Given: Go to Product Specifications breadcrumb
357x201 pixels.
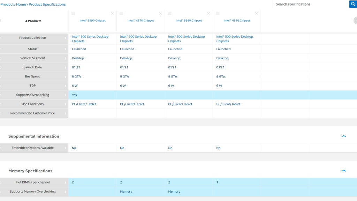Looking at the screenshot, I should coord(47,5).
